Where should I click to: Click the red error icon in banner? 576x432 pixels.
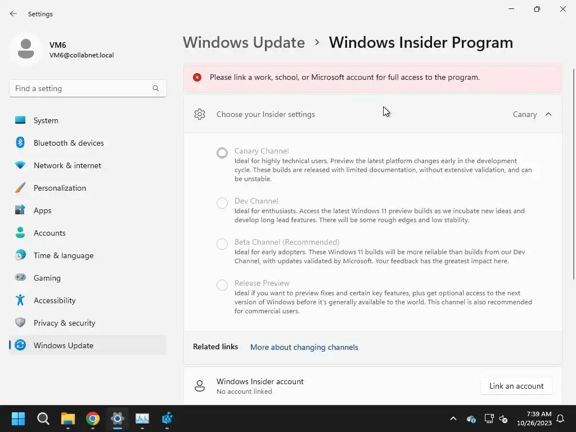[197, 77]
